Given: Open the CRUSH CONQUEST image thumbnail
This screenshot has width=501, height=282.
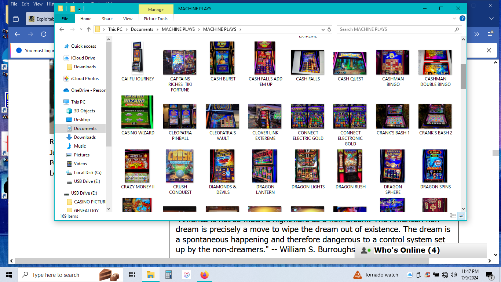Looking at the screenshot, I should 180,166.
